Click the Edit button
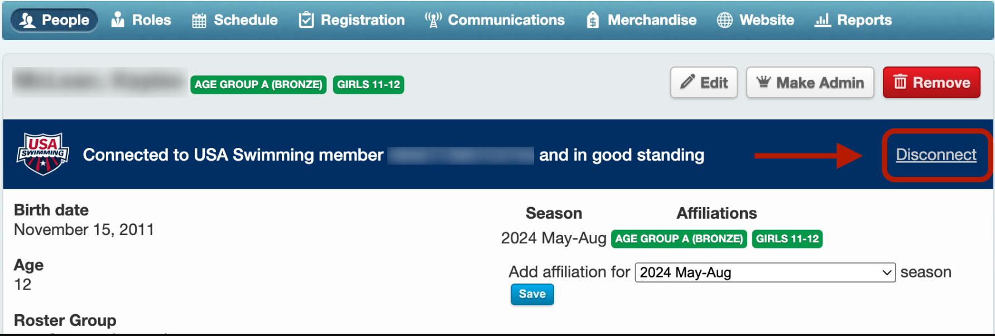Viewport: 995px width, 336px height. point(704,83)
